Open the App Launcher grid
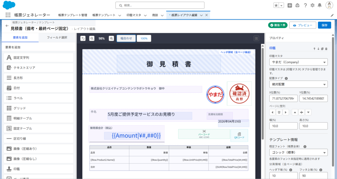The image size is (337, 179). pyautogui.click(x=8, y=15)
